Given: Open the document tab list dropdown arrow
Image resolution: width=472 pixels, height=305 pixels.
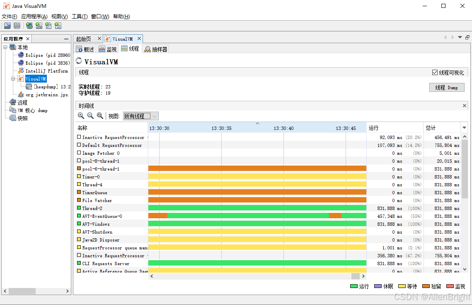Looking at the screenshot, I should (460, 37).
